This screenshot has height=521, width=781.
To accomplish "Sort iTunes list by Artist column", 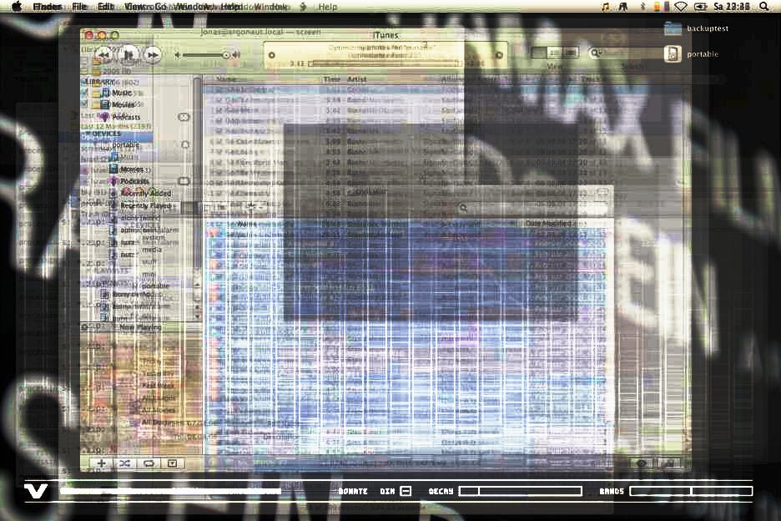I will pos(356,78).
